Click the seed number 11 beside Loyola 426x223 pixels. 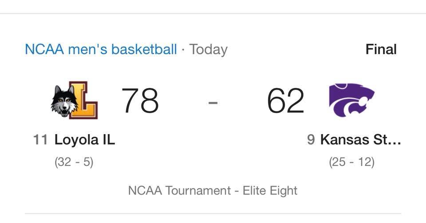pyautogui.click(x=40, y=140)
